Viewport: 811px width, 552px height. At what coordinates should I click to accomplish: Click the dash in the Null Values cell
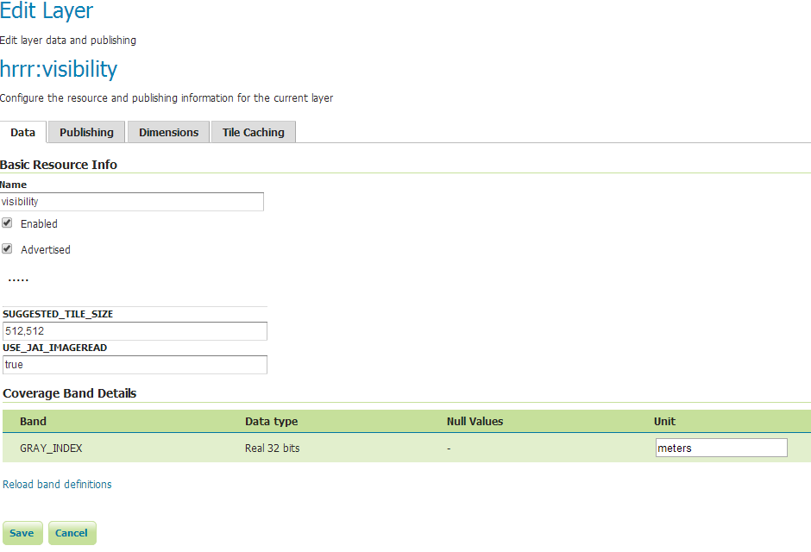(449, 448)
